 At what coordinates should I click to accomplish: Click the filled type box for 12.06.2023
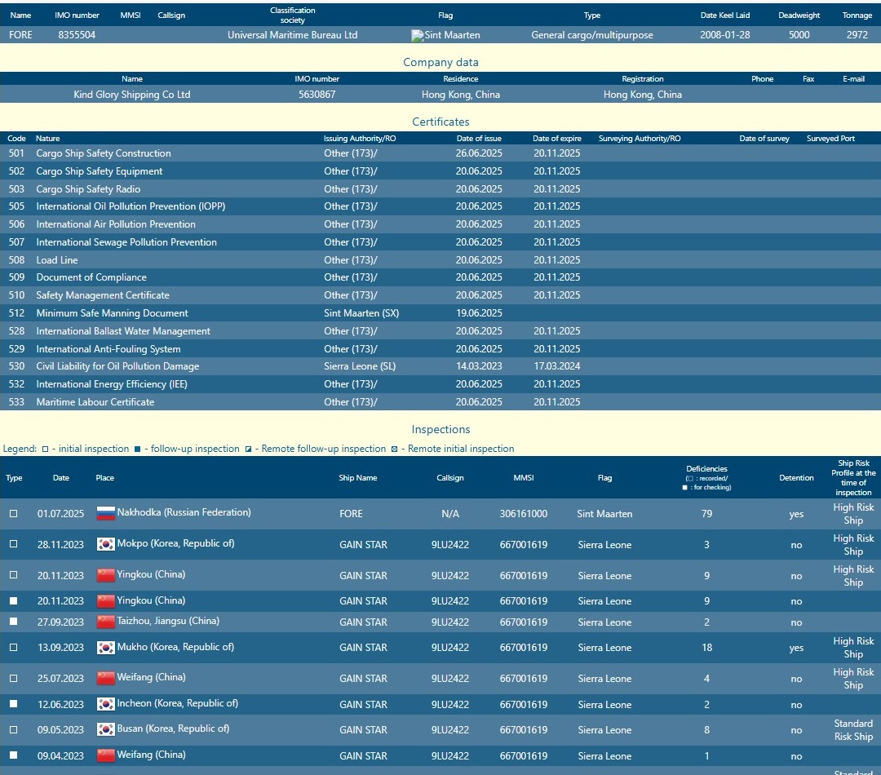13,705
